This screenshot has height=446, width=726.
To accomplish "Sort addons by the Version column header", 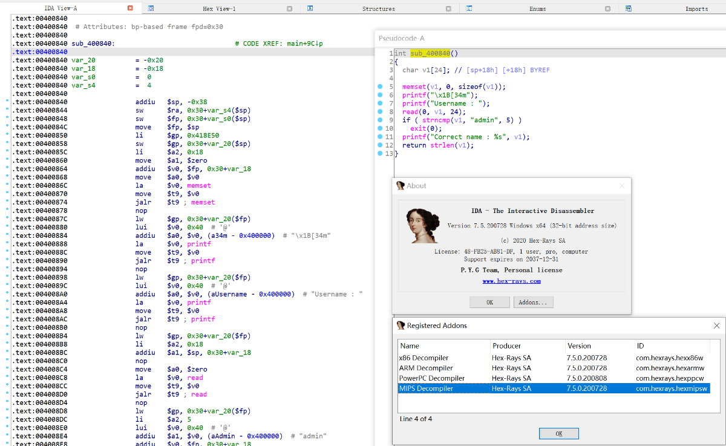I will (579, 346).
